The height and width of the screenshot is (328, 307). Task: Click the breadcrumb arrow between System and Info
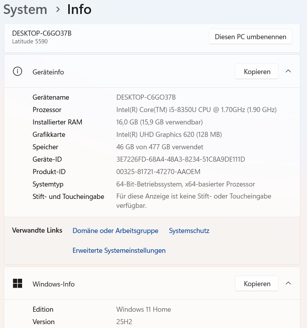[x=58, y=9]
